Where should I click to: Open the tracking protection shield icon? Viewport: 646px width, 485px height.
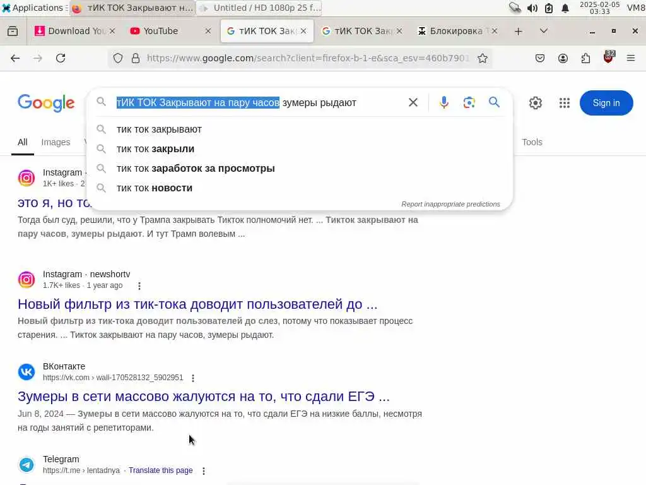(x=118, y=58)
